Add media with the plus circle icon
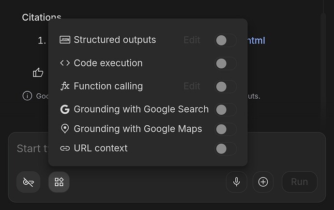The image size is (334, 210). click(x=263, y=182)
